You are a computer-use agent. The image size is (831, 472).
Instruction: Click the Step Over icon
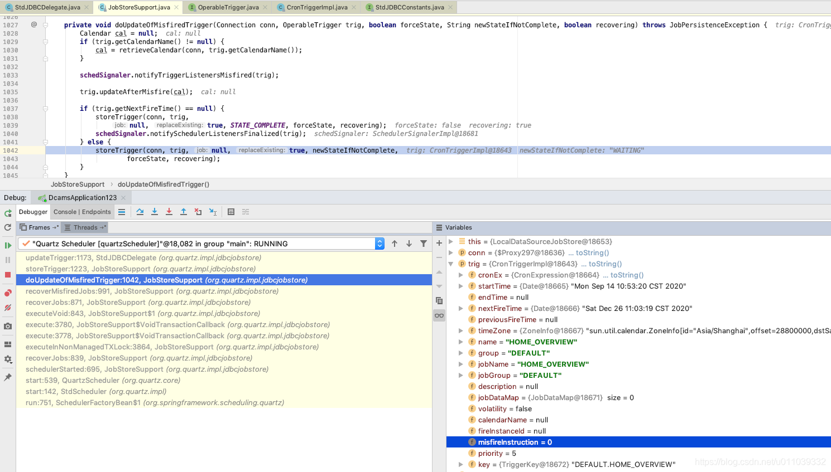pos(140,212)
